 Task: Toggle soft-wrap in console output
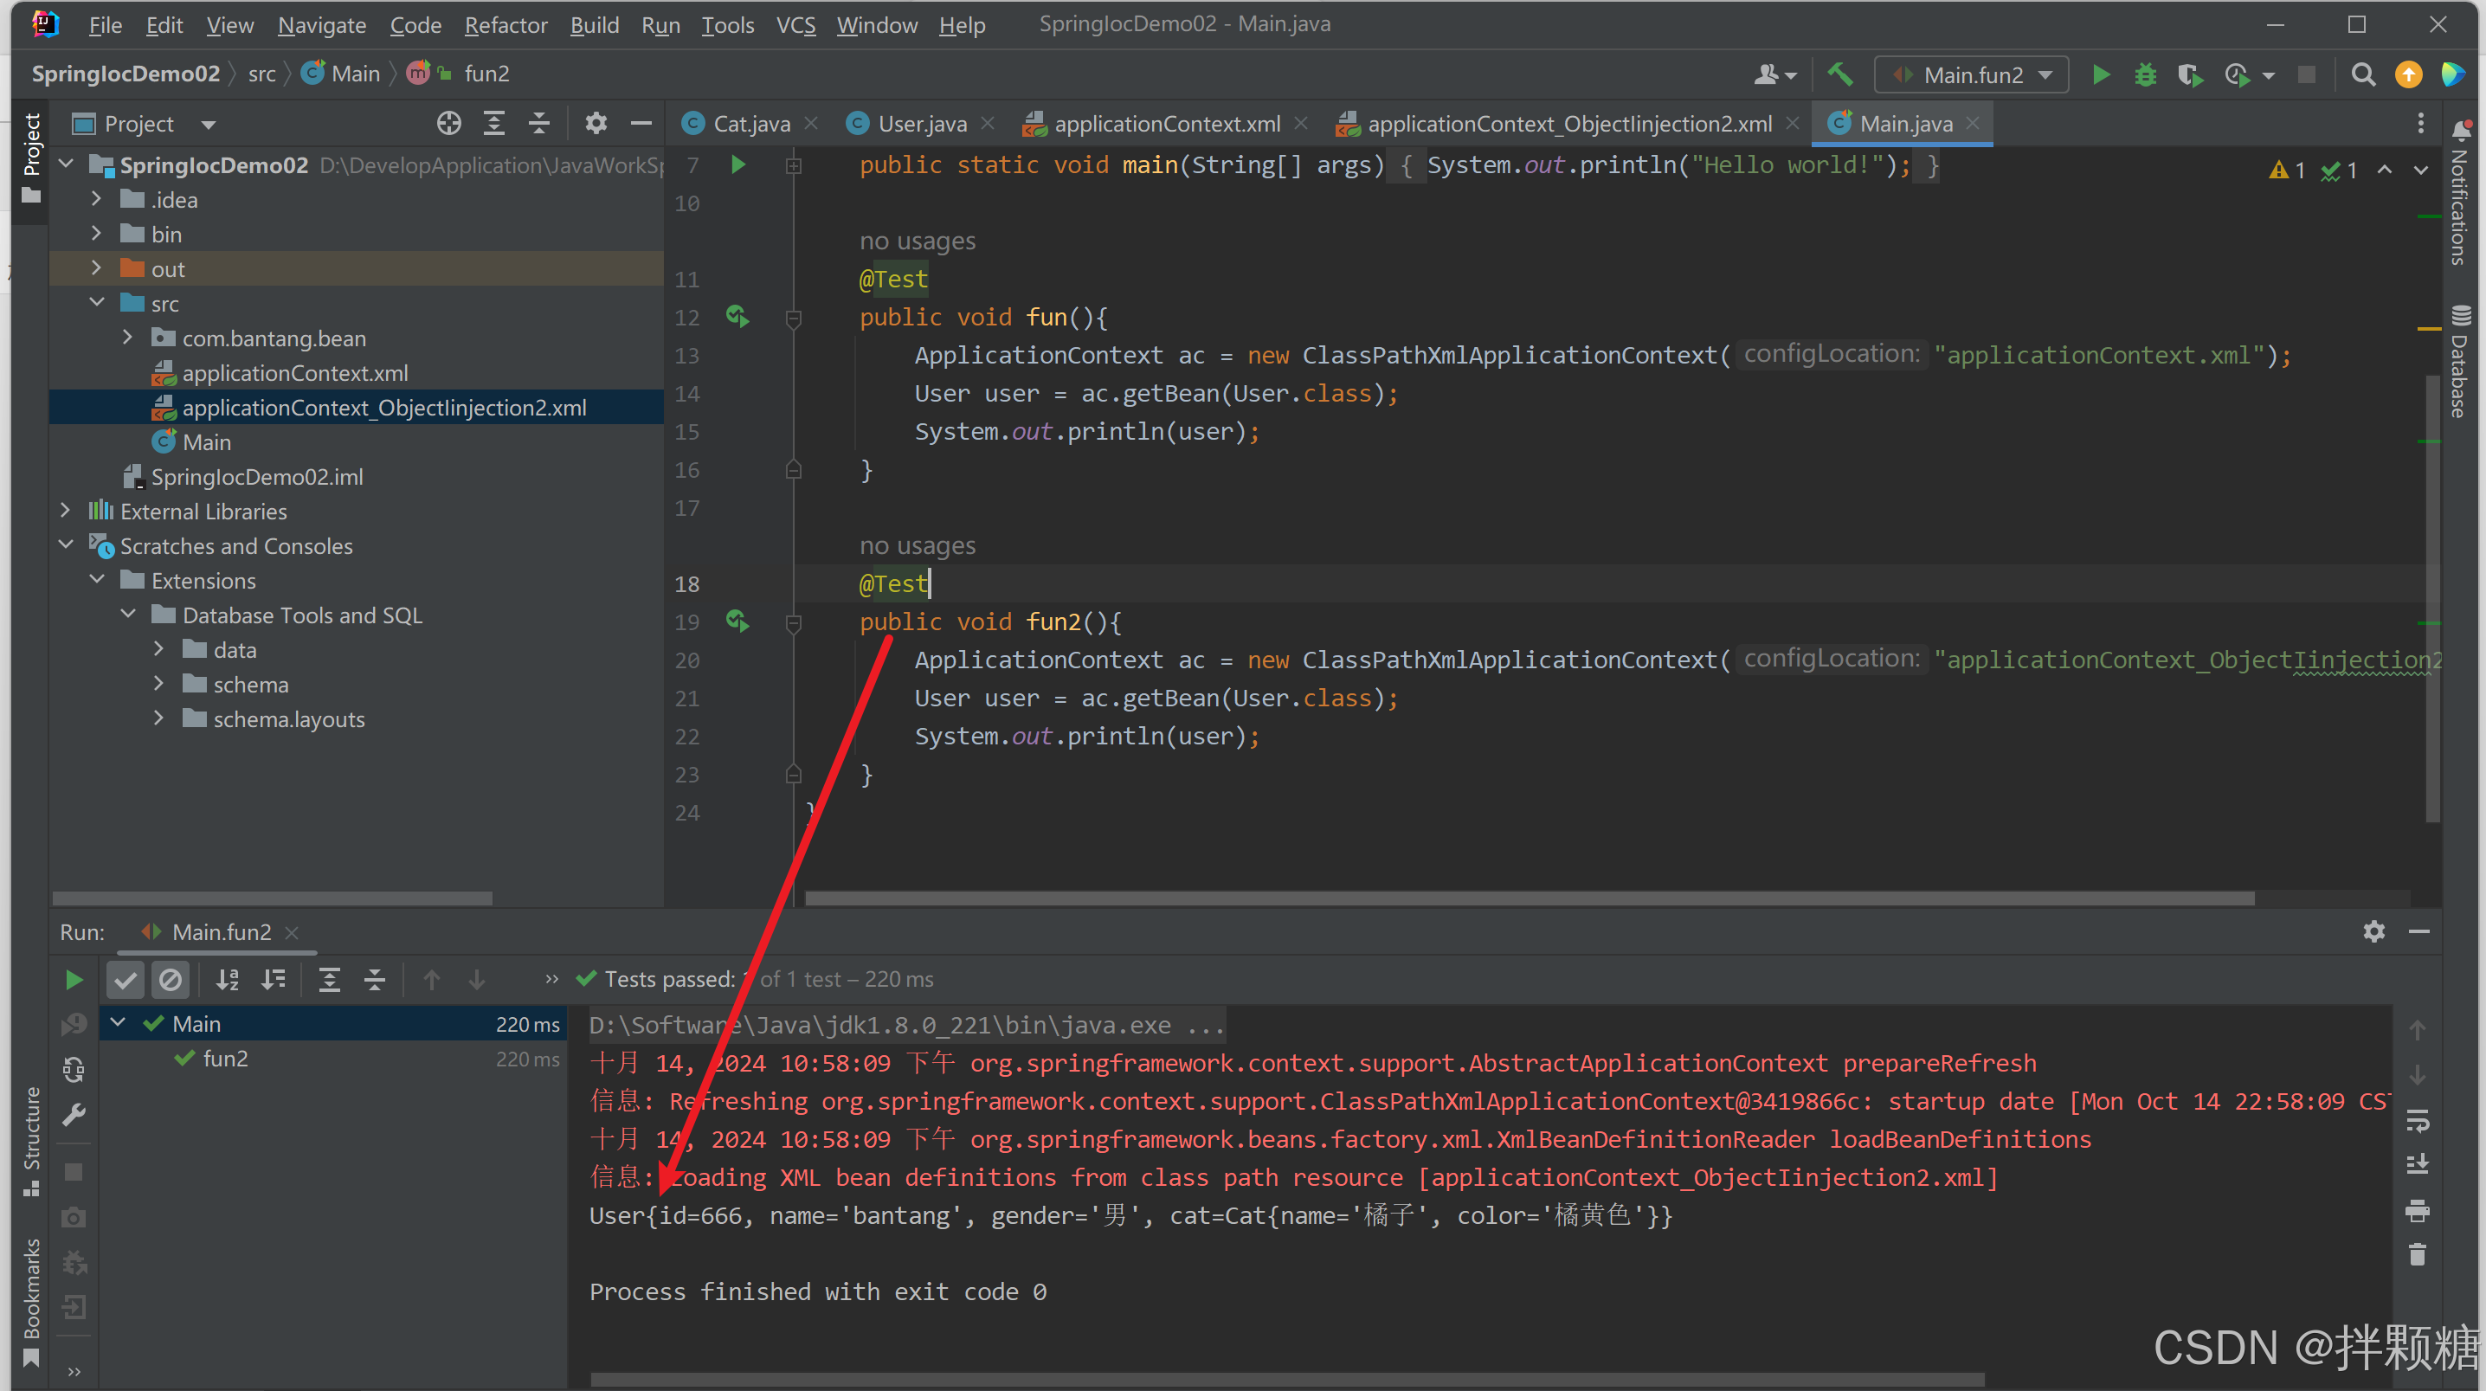(2417, 1120)
